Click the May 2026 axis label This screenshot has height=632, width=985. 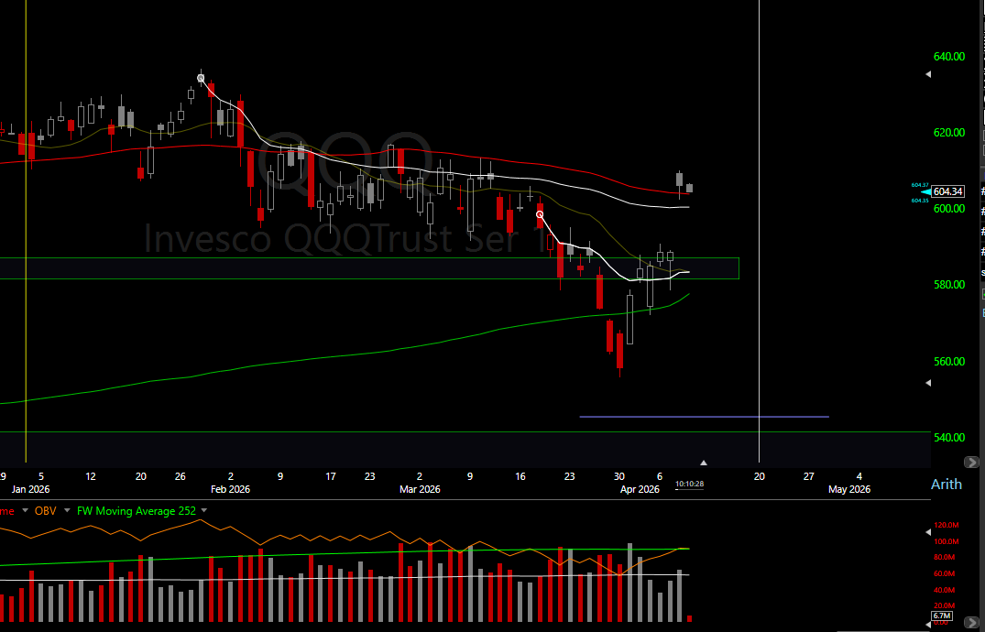(849, 489)
